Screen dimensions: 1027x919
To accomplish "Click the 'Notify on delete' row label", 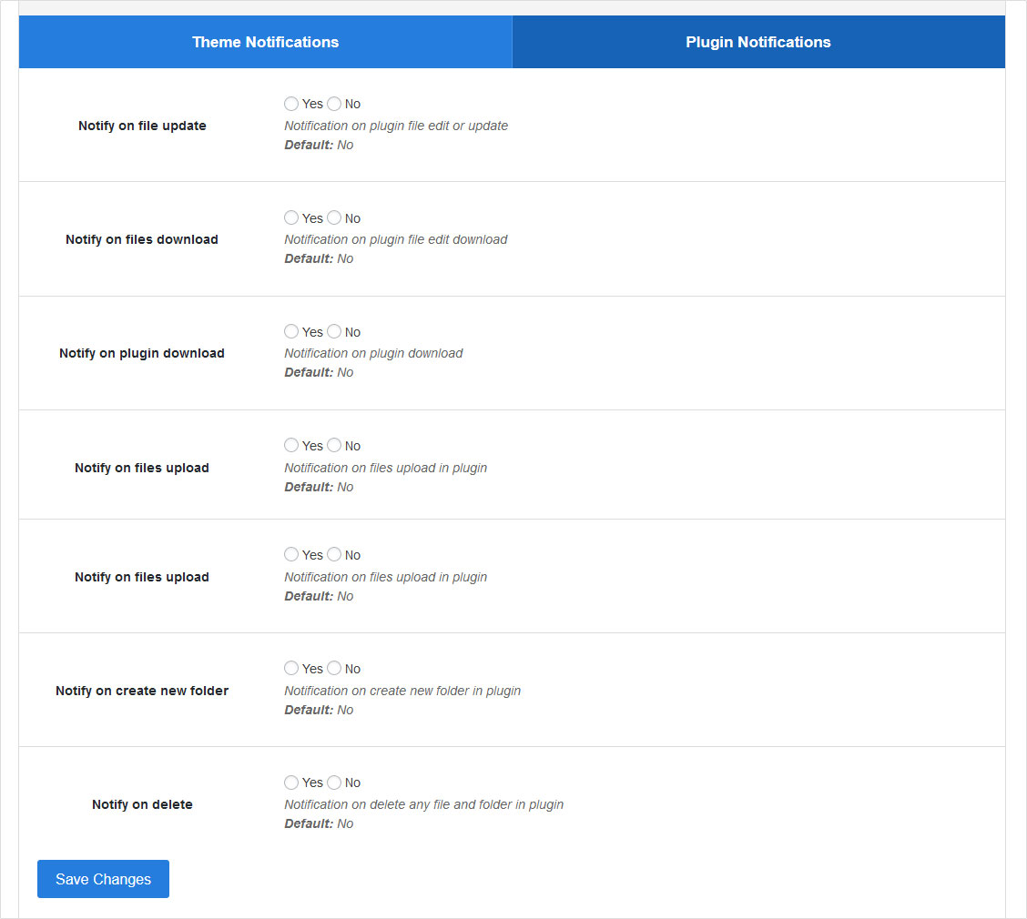I will 142,804.
